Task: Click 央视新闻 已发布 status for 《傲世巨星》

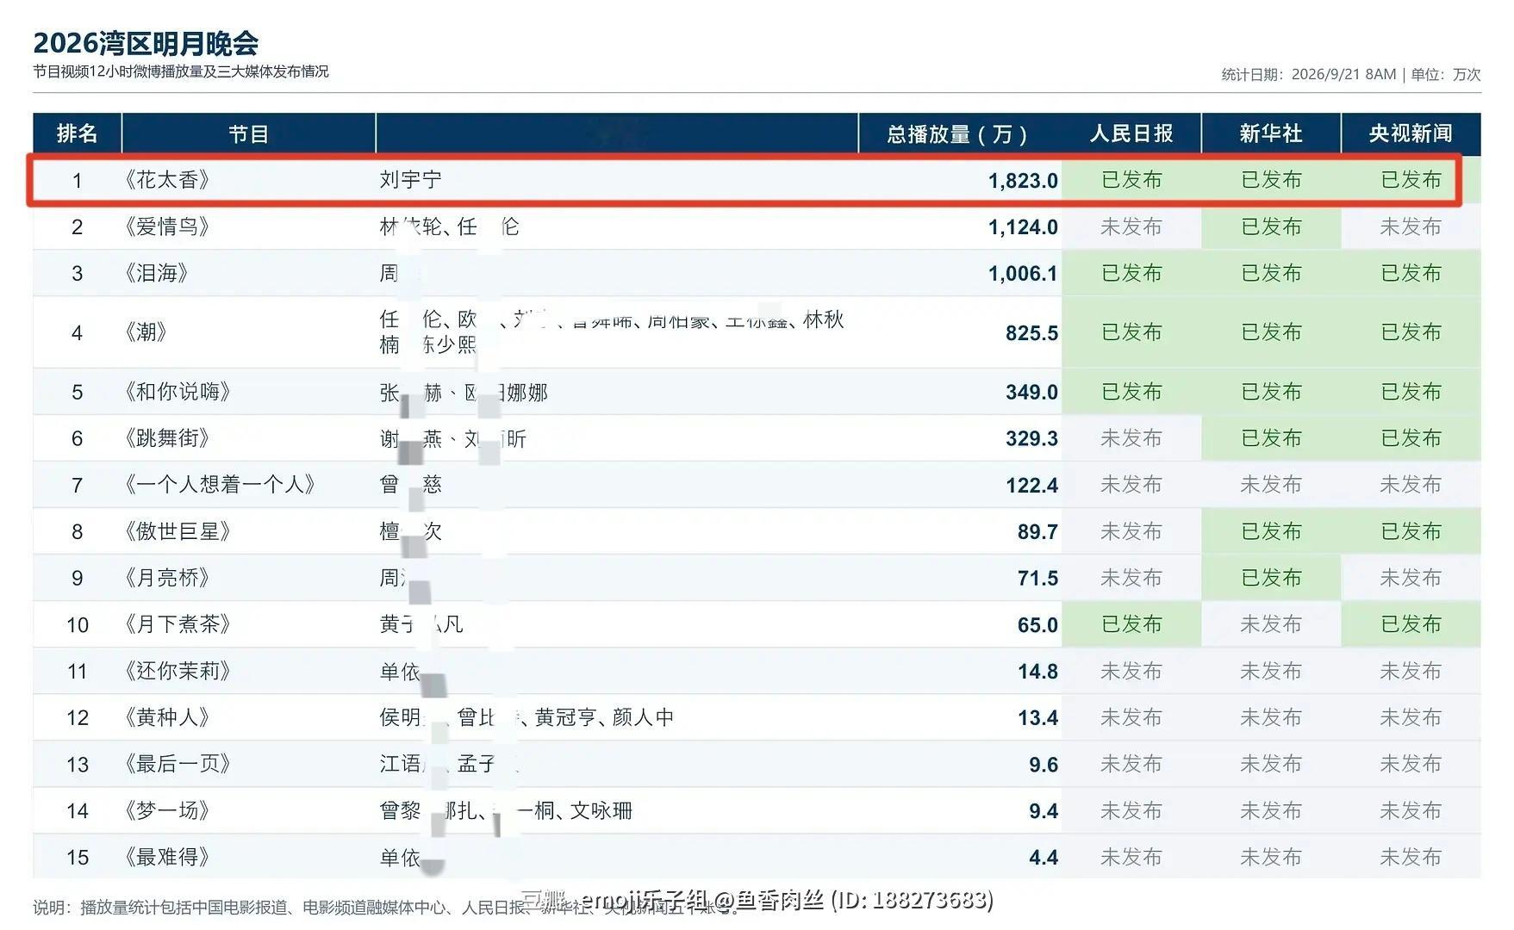Action: (1410, 531)
